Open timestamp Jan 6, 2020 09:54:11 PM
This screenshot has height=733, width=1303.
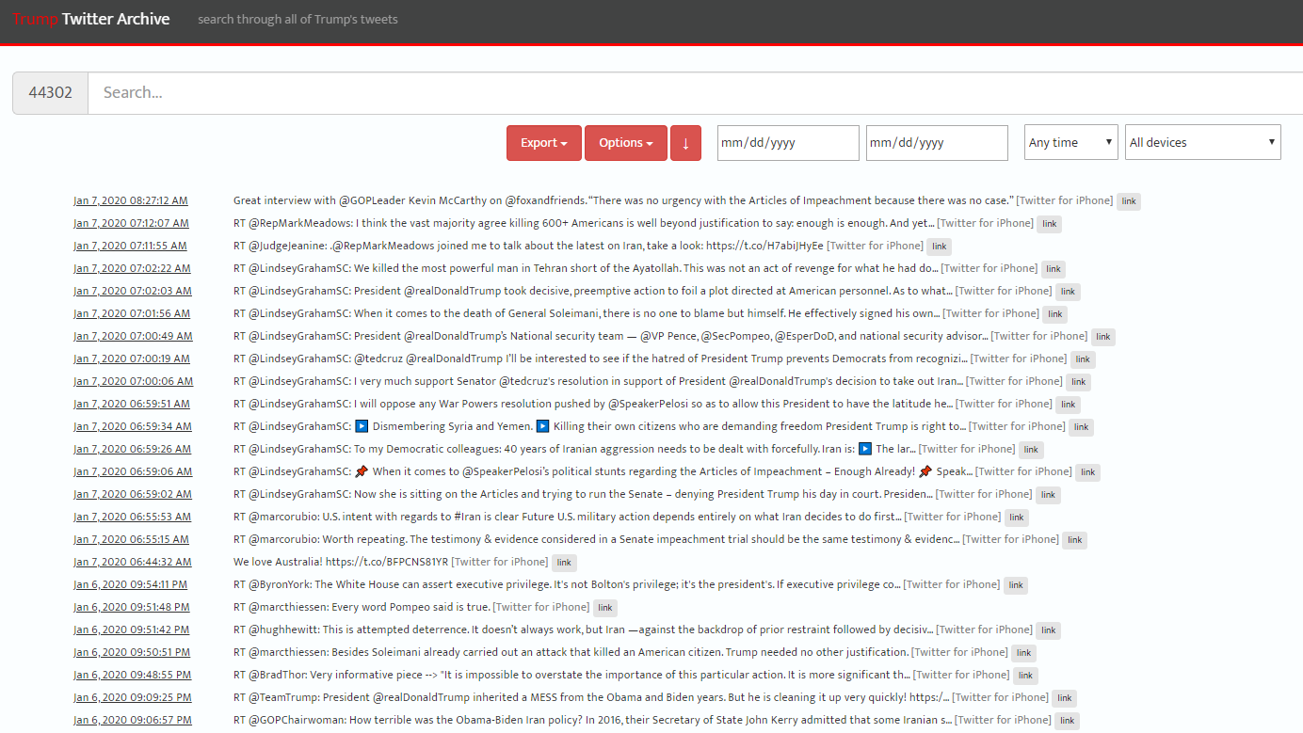click(x=130, y=584)
